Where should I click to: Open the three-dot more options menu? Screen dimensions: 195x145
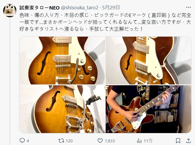pyautogui.click(x=188, y=7)
